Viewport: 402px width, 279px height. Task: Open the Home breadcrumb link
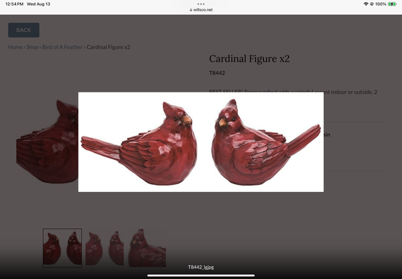click(x=15, y=48)
